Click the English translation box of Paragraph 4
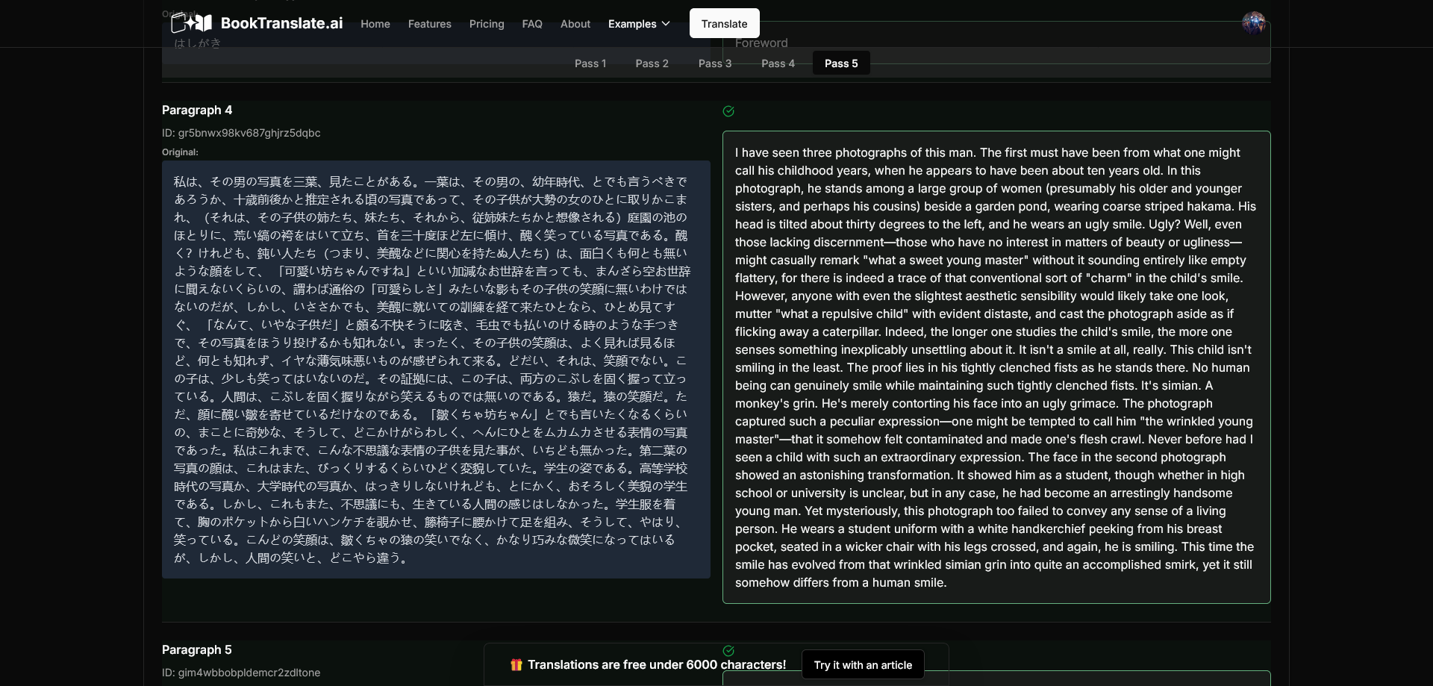Screen dimensions: 1433x686 coord(996,367)
